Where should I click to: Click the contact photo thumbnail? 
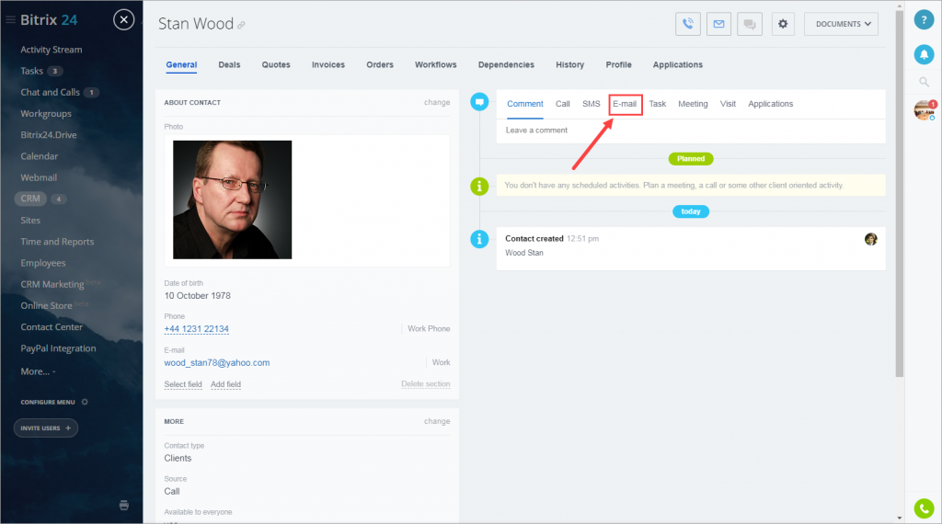233,199
